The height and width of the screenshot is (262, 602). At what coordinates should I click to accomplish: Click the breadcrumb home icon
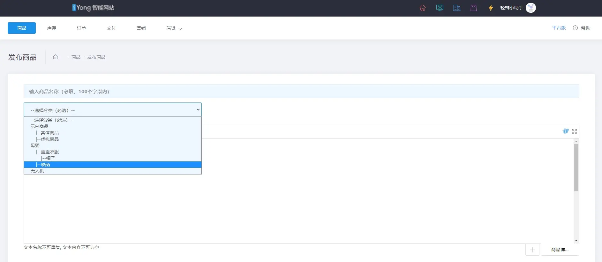55,57
